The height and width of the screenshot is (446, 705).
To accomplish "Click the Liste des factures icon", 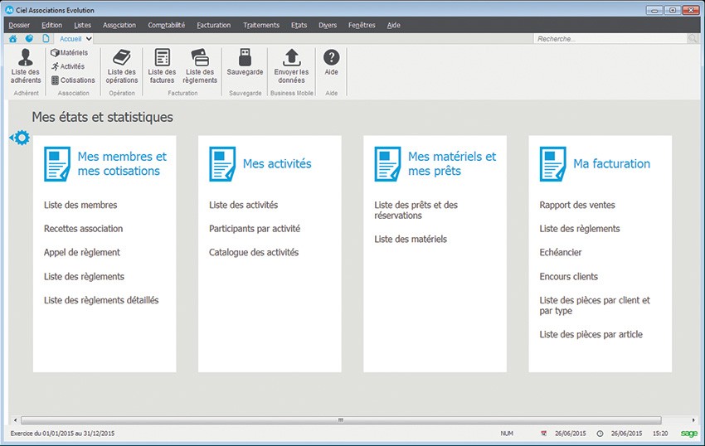I will (x=163, y=58).
